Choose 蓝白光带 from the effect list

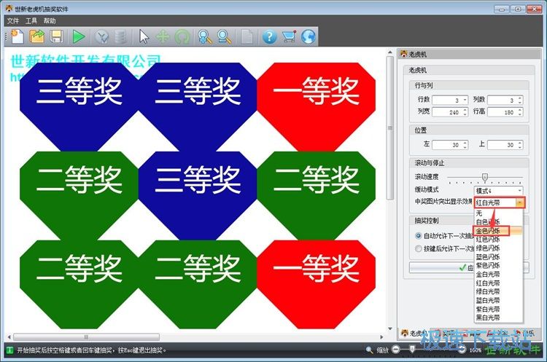pyautogui.click(x=499, y=300)
